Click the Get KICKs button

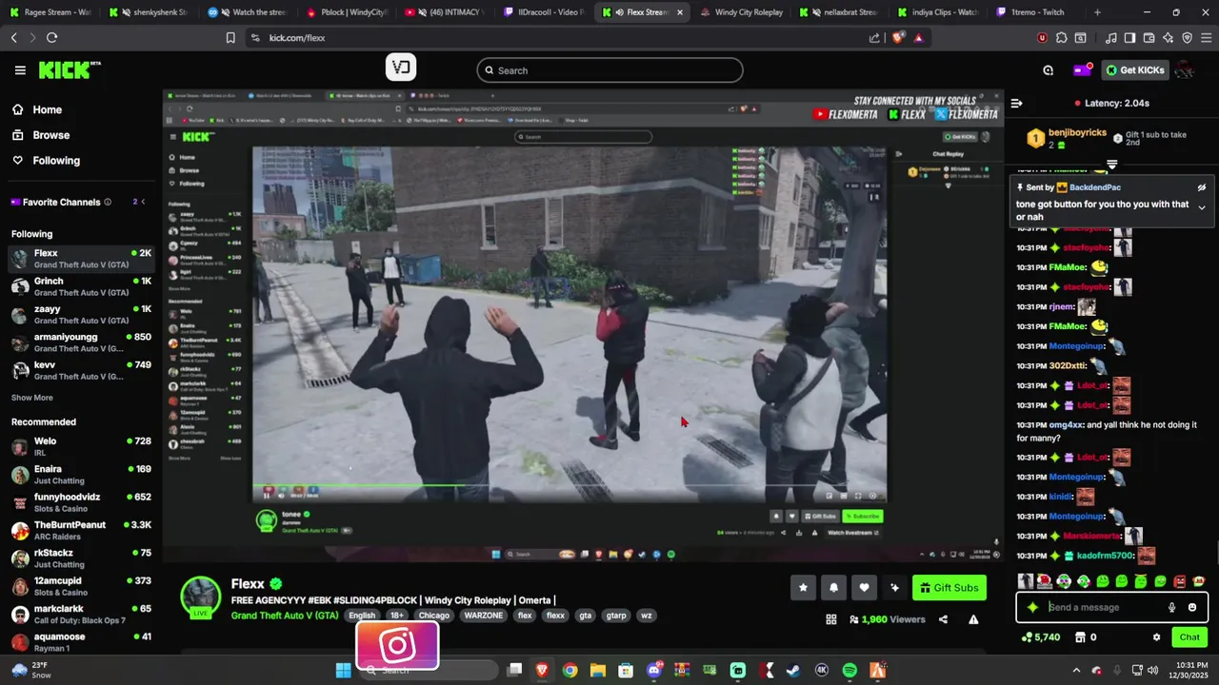coord(1135,70)
